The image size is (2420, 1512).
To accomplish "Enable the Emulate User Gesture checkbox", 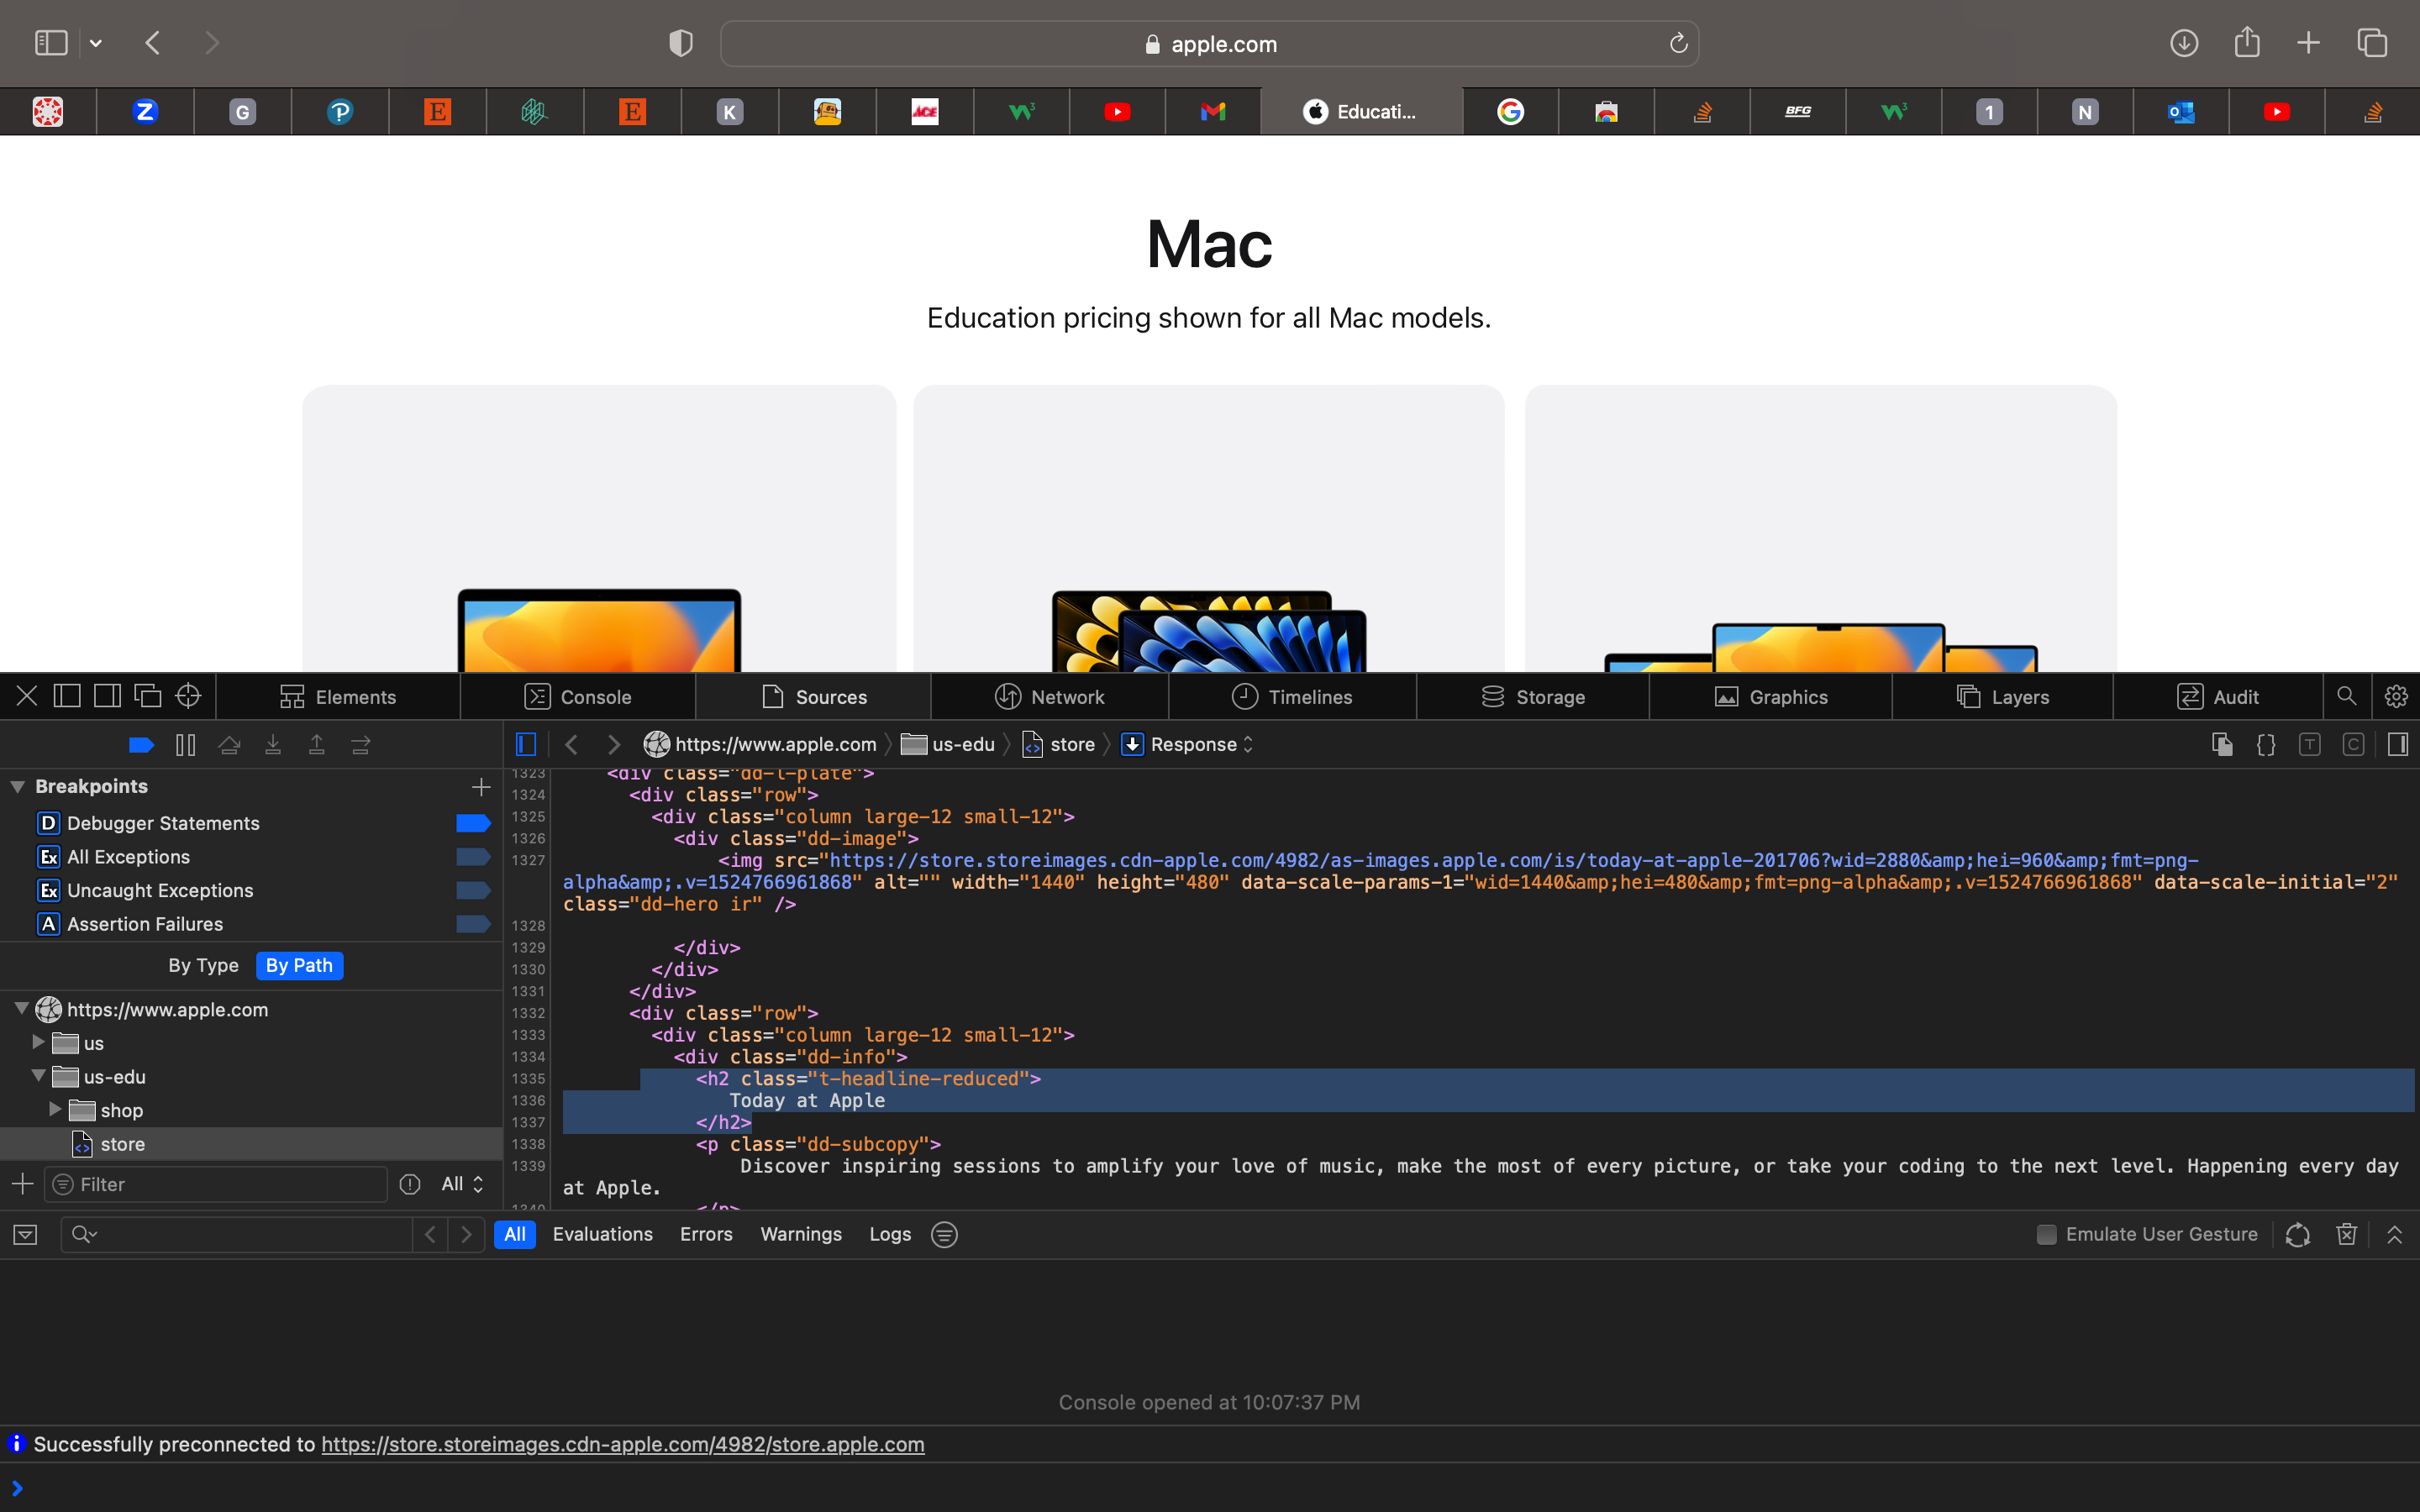I will 2046,1234.
